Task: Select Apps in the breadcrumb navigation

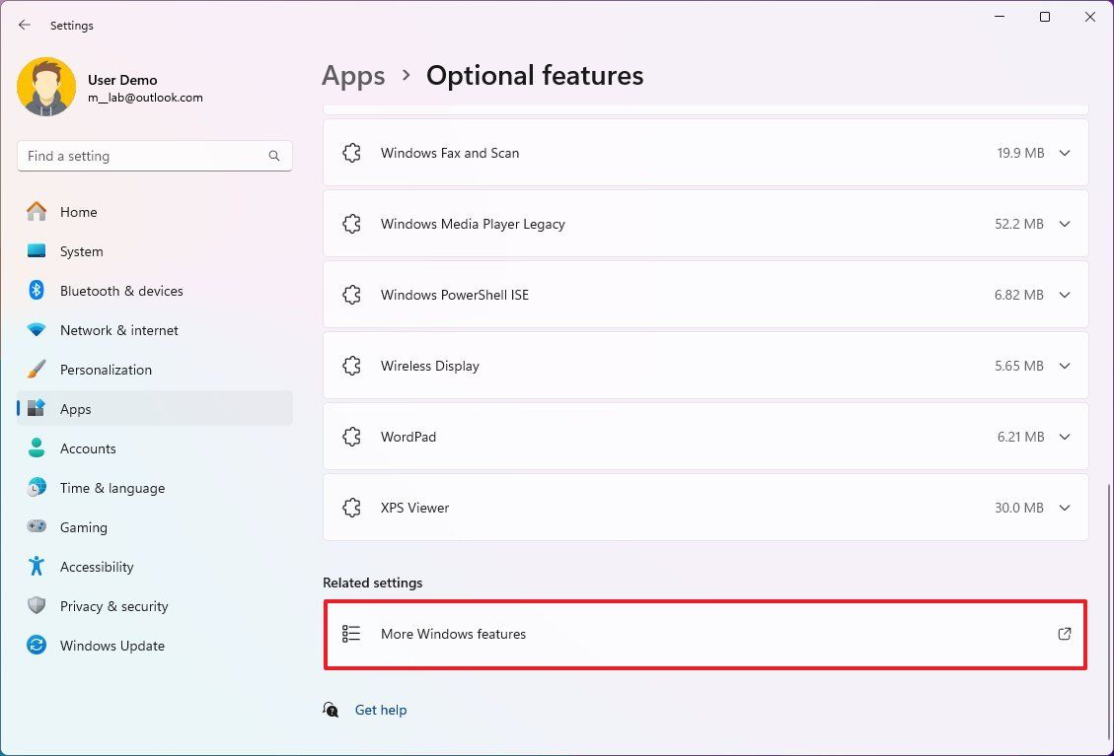Action: [x=353, y=75]
